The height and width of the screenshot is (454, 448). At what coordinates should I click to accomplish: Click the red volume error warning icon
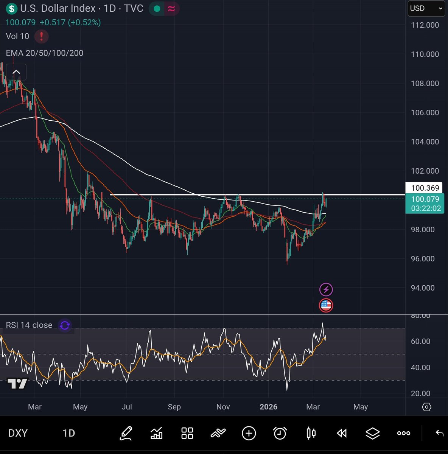tap(41, 36)
